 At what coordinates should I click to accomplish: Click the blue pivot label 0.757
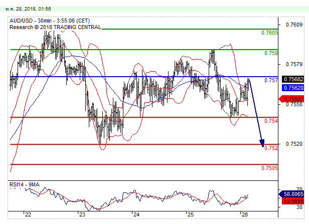coord(271,80)
